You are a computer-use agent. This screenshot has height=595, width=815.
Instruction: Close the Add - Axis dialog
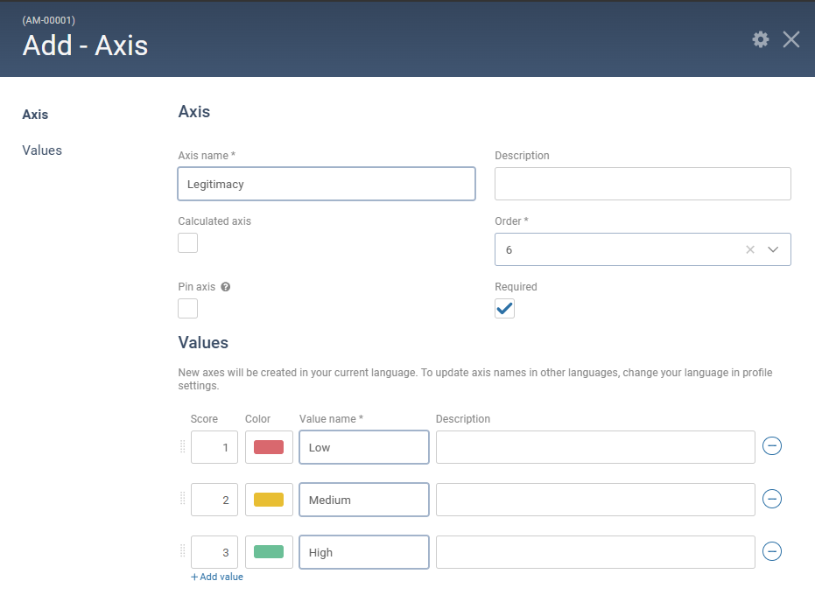tap(791, 39)
